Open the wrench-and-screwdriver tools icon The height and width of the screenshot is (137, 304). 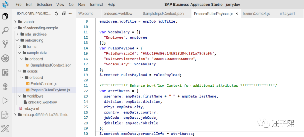pos(5,129)
